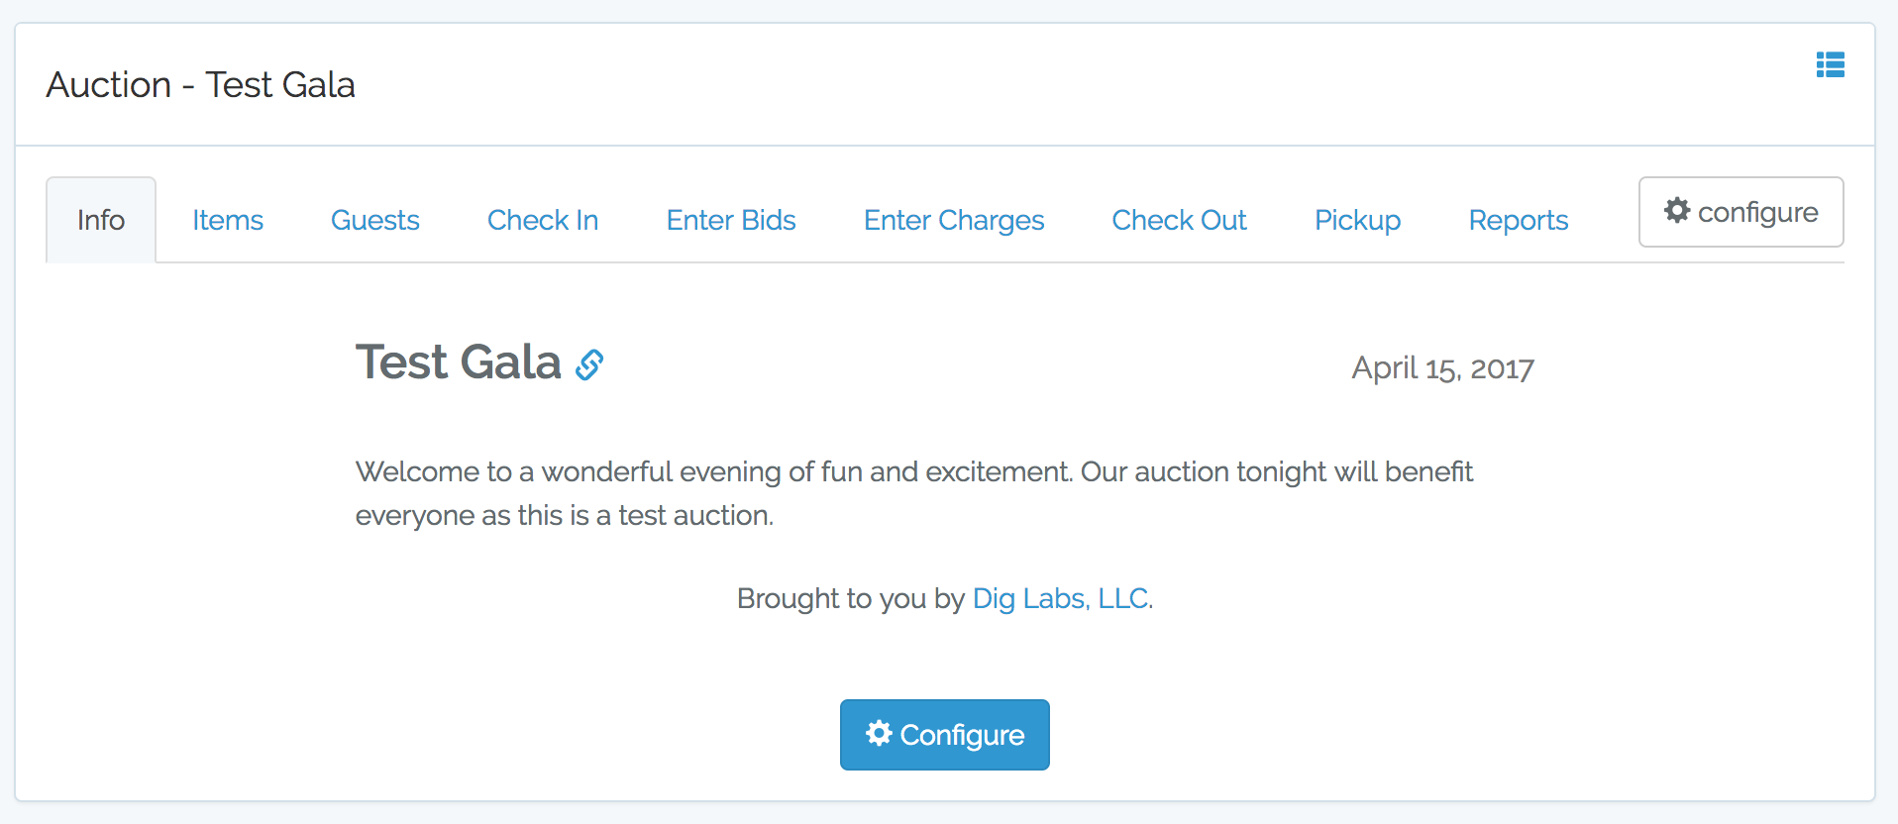Click gear icon on the blue Configure button
The width and height of the screenshot is (1898, 824).
(x=879, y=733)
